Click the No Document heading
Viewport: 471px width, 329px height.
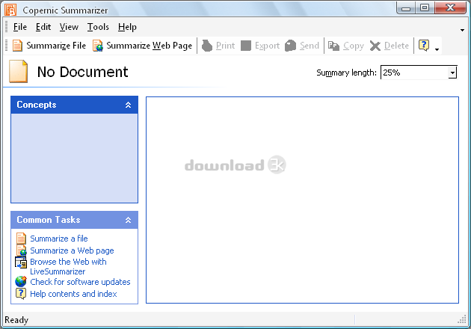coord(82,72)
